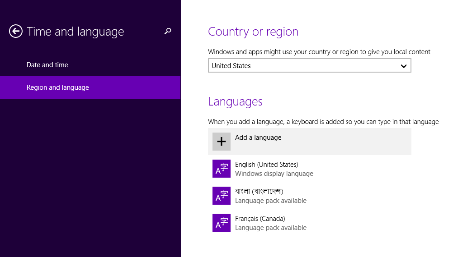Click the 'Windows display language' subtitle
Viewport: 472px width, 257px height.
coord(274,174)
